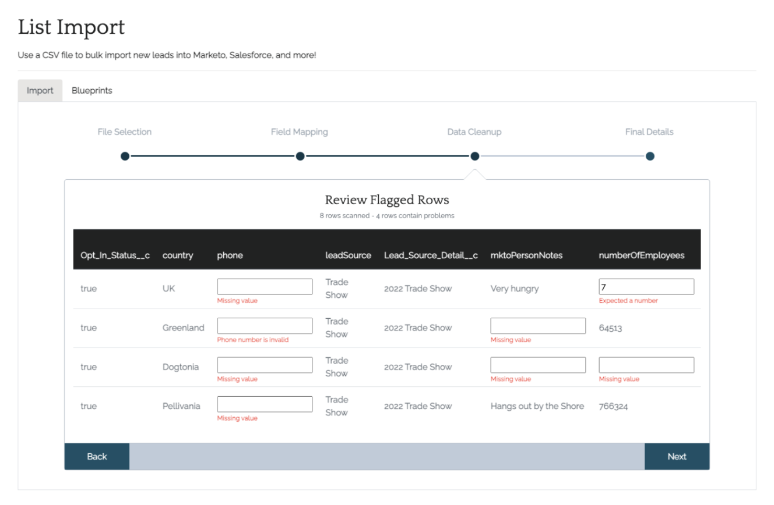Click the Back button
Image resolution: width=774 pixels, height=505 pixels.
pyautogui.click(x=97, y=457)
